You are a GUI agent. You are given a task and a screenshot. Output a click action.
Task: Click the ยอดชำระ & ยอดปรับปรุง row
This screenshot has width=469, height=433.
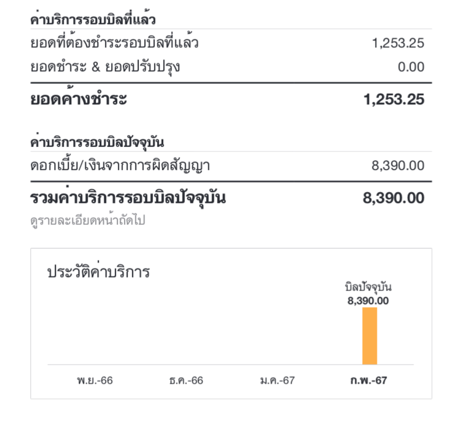coord(105,67)
